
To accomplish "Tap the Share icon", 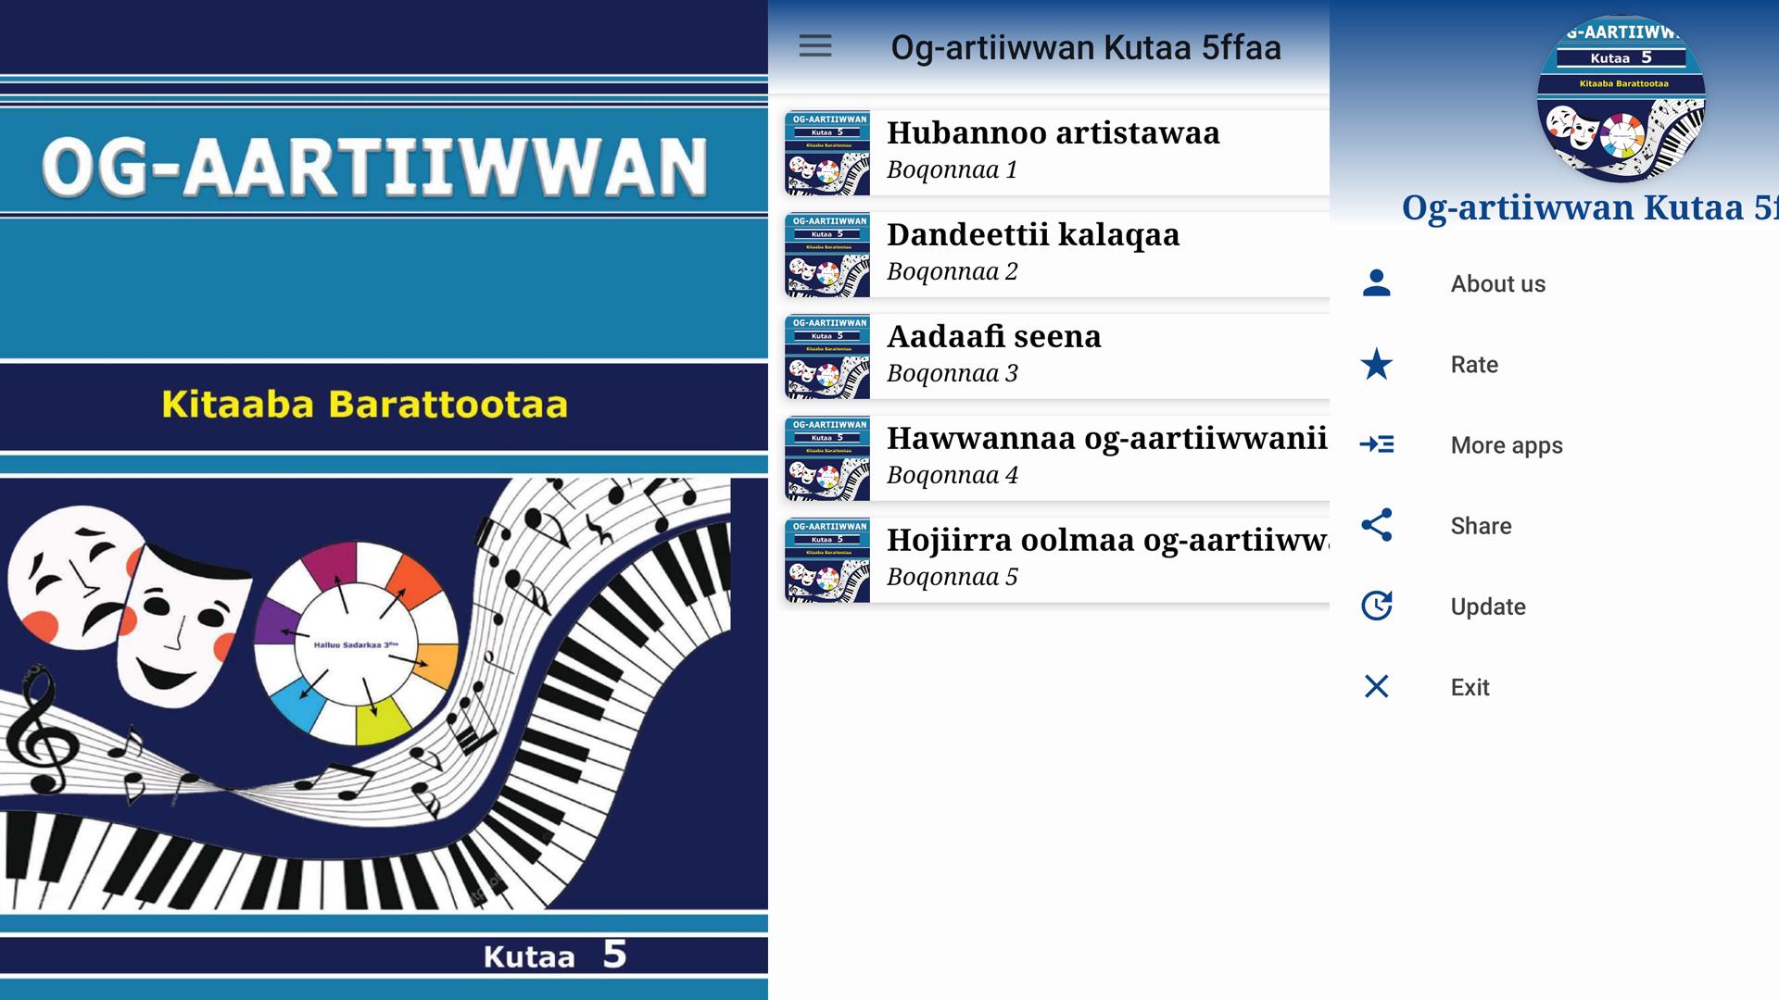I will 1377,525.
